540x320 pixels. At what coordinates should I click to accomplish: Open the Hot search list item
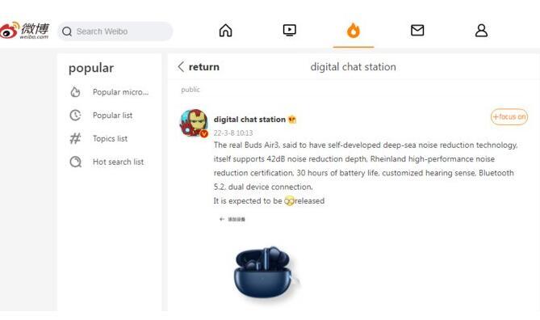[x=118, y=162]
